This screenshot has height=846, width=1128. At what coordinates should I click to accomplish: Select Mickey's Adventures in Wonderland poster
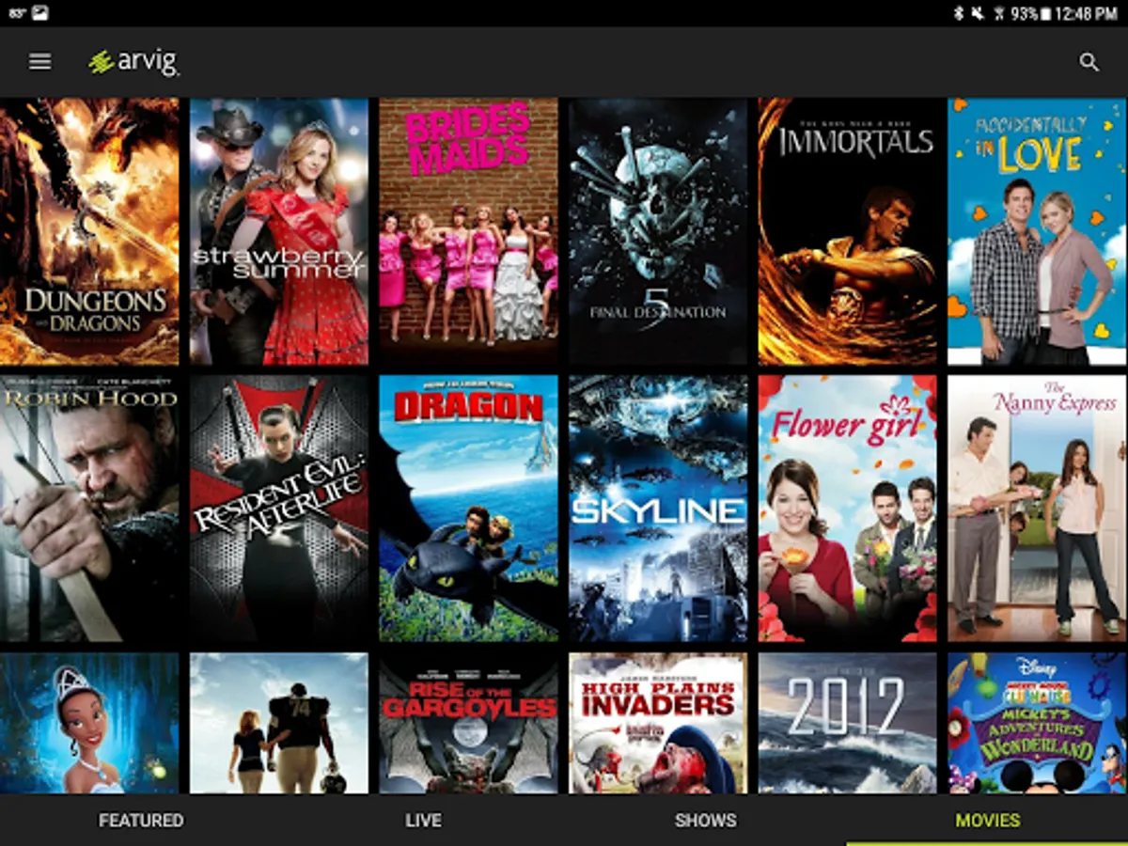coord(1037,723)
